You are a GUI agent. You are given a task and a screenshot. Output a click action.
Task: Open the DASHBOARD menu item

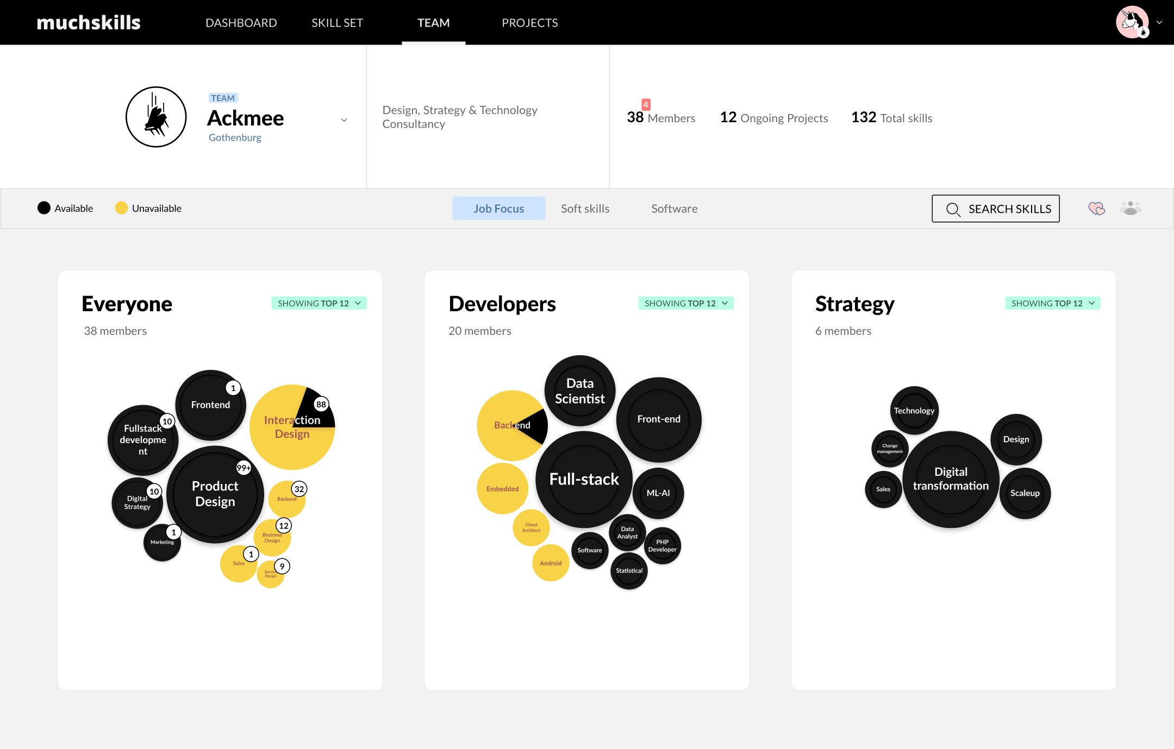pyautogui.click(x=241, y=22)
